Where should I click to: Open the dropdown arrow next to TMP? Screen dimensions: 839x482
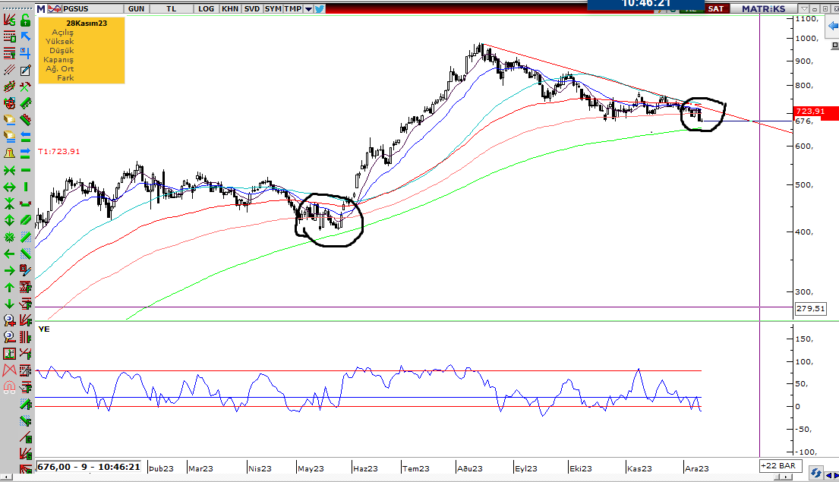tap(308, 8)
